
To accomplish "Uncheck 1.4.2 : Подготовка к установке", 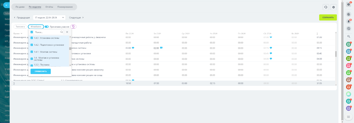I will coord(32,45).
